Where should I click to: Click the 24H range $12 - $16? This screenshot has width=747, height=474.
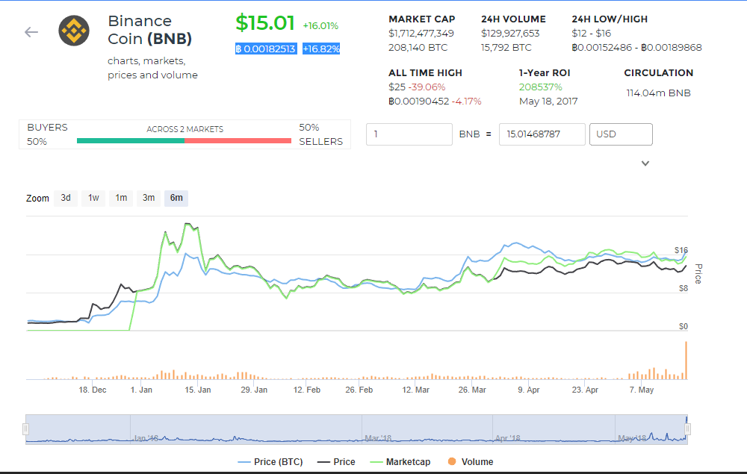pos(591,34)
